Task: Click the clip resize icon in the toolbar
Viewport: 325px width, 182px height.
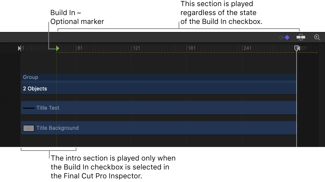Action: 301,37
